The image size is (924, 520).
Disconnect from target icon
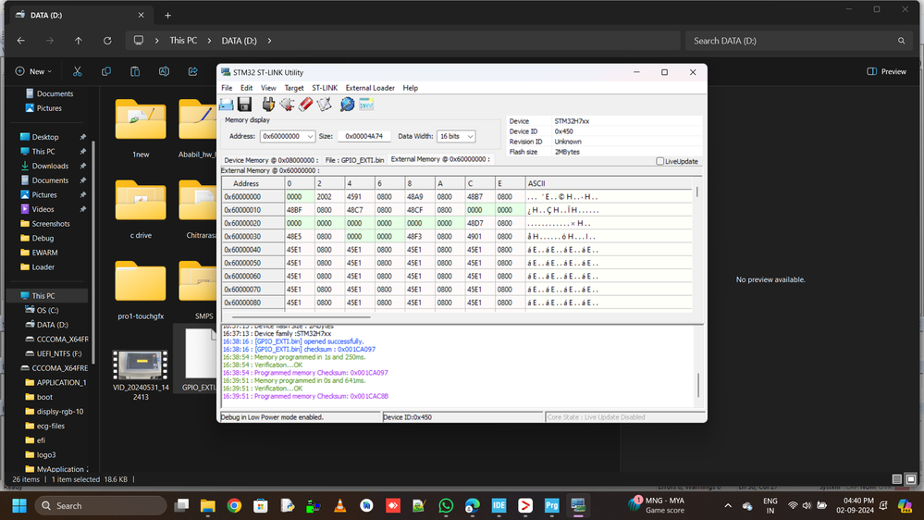[287, 105]
